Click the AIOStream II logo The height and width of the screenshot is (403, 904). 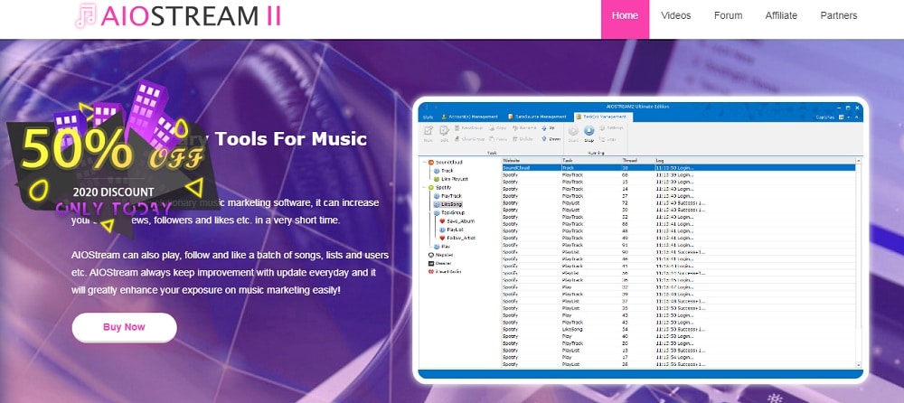[x=177, y=16]
